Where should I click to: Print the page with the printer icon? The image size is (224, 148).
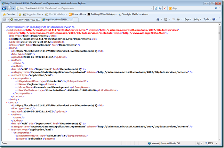coord(178,19)
